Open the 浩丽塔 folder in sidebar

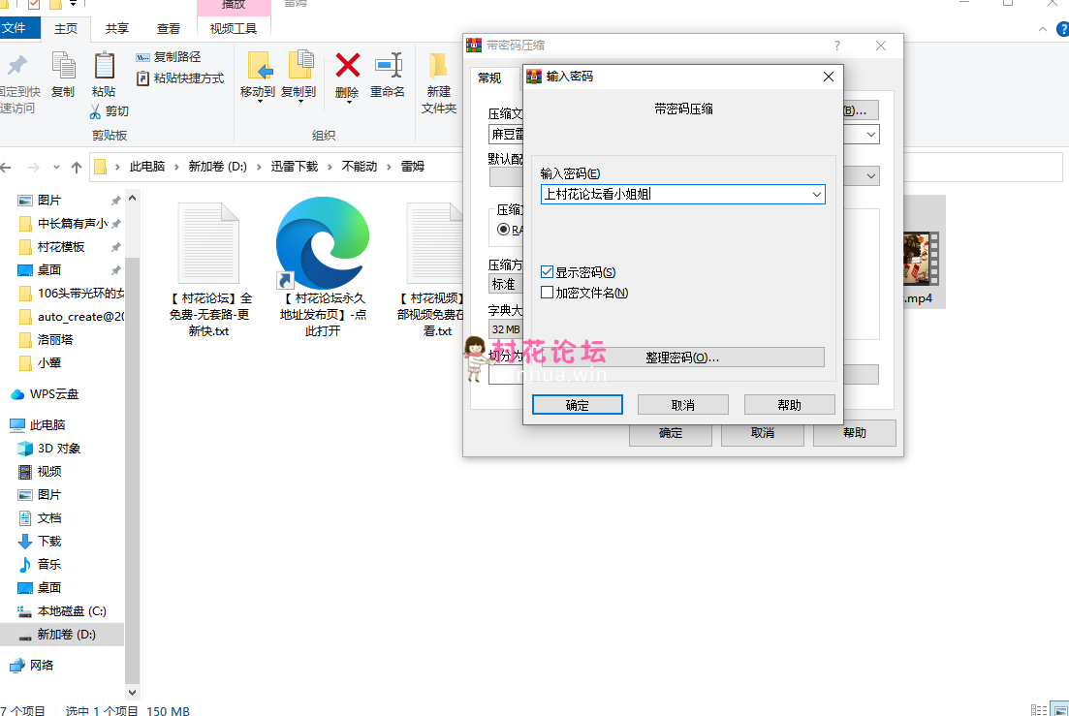click(55, 339)
